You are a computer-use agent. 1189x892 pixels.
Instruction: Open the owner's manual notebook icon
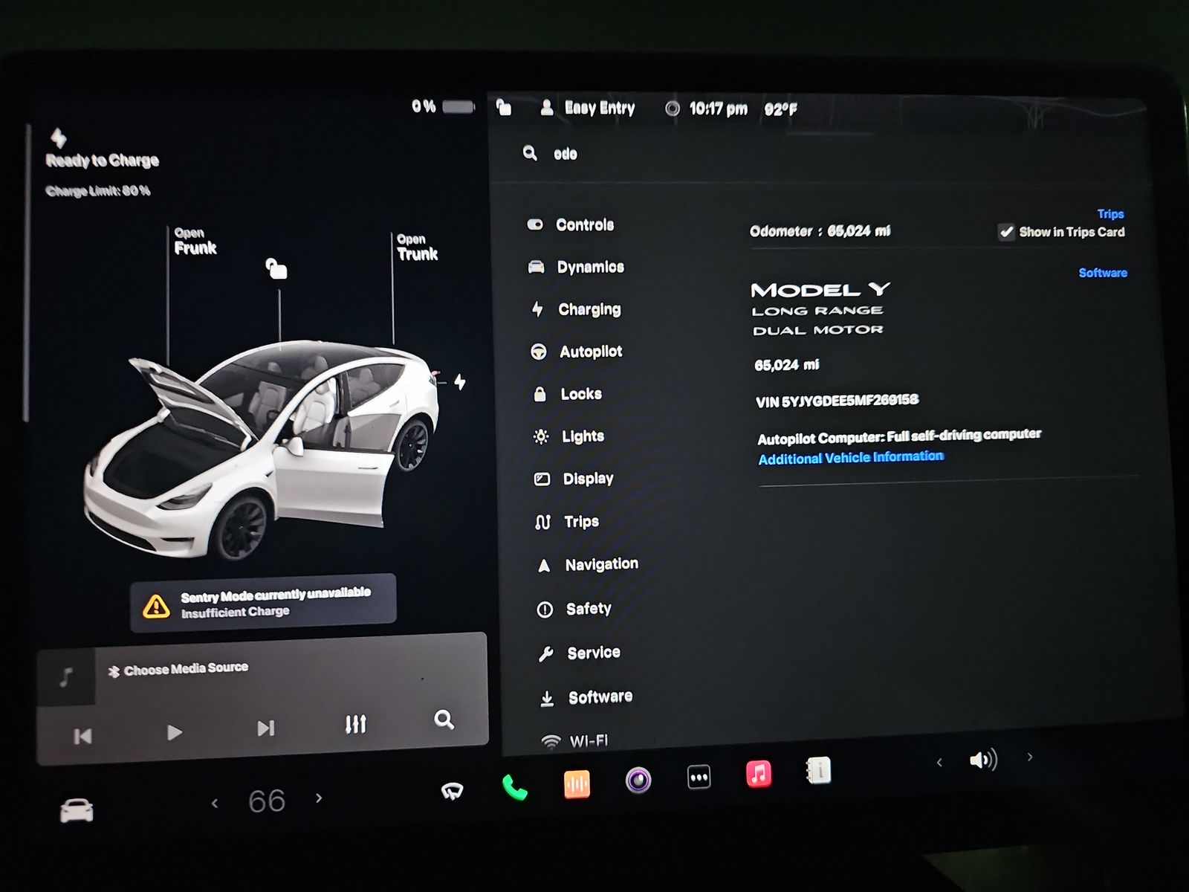818,771
